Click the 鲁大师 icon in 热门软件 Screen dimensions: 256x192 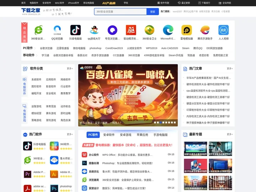click(54, 160)
